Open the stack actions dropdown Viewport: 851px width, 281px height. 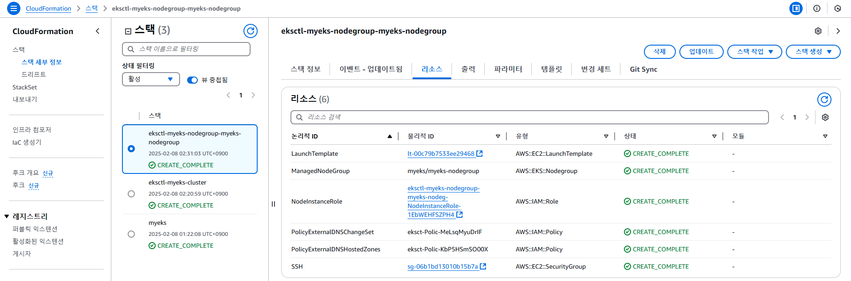click(755, 52)
